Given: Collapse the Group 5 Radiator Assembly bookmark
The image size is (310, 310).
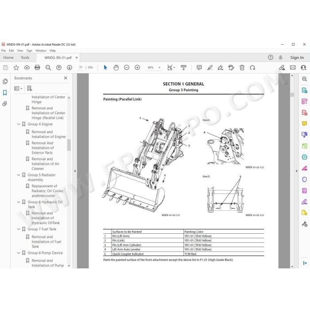Looking at the screenshot, I should tap(19, 175).
